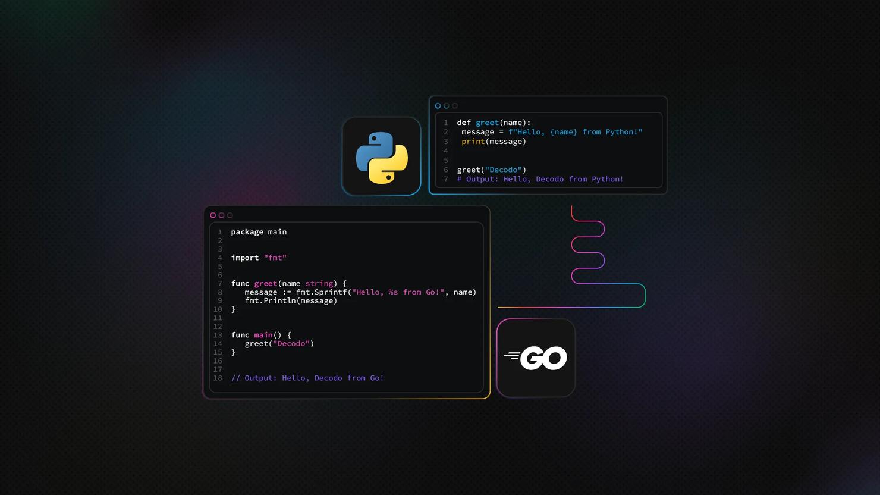Viewport: 880px width, 495px height.
Task: Click the Python "# Output" comment line
Action: [x=540, y=179]
